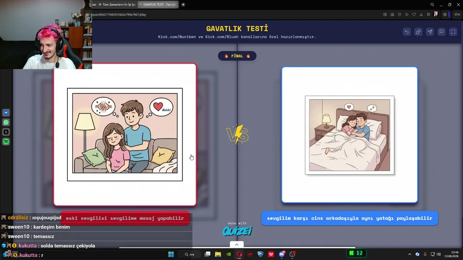
Task: Open WPS Office from the taskbar
Action: [271, 254]
